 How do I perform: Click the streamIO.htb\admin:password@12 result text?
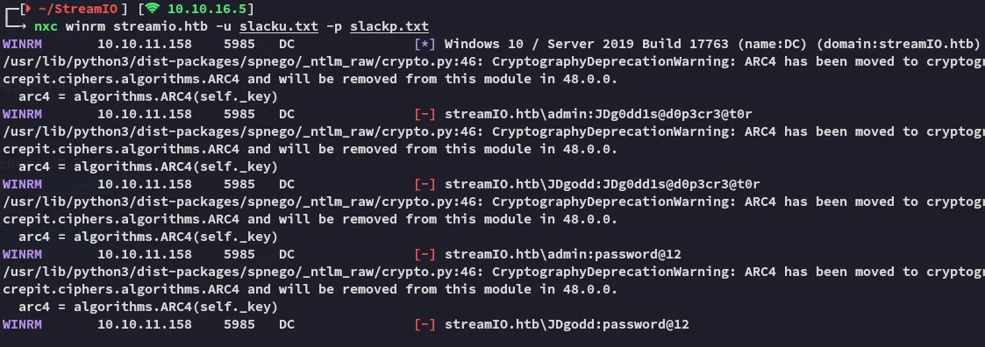[563, 255]
